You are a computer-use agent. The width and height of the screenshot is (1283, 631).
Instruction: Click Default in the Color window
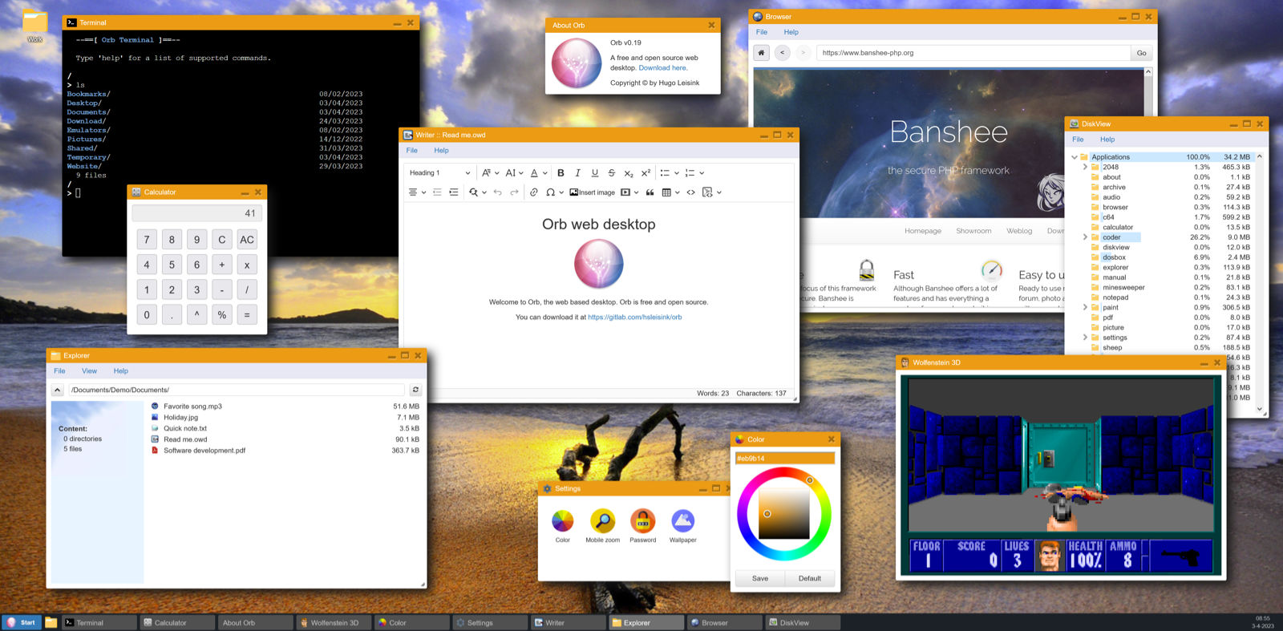810,578
